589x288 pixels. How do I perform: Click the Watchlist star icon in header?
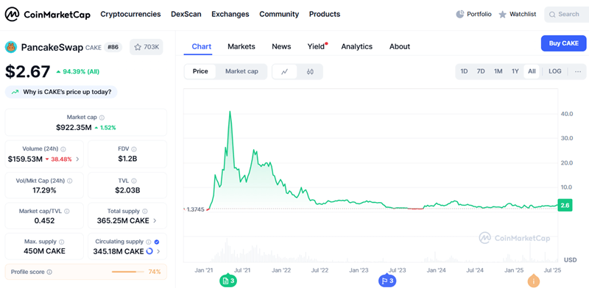pyautogui.click(x=503, y=14)
